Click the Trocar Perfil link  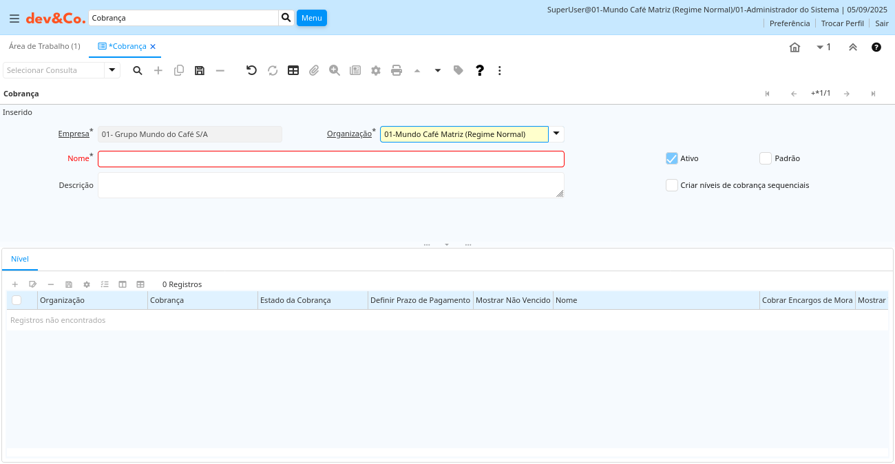(x=842, y=23)
